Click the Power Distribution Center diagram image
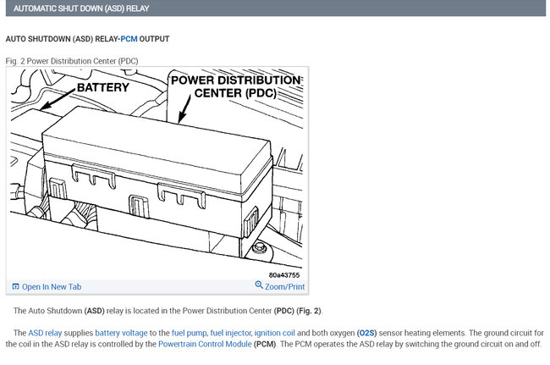This screenshot has height=365, width=550. tap(157, 173)
